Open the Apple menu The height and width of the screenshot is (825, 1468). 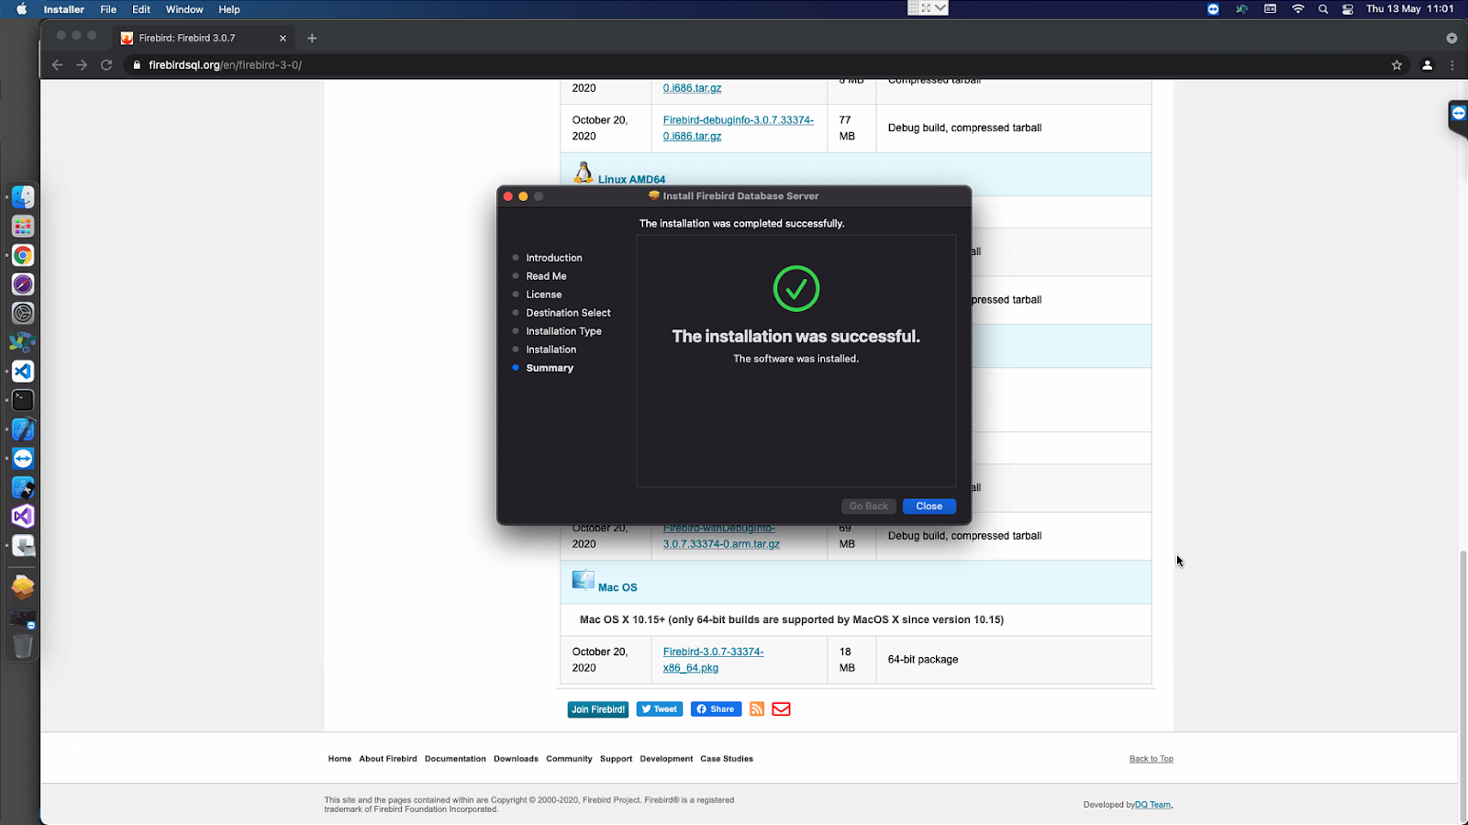pos(22,9)
